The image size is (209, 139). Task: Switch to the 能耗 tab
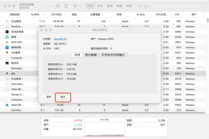pyautogui.click(x=110, y=6)
